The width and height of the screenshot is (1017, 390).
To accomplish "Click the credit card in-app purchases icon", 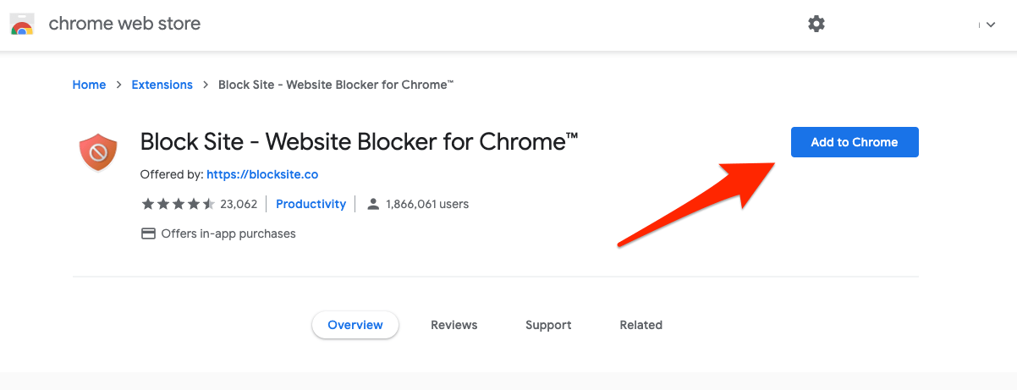I will point(148,233).
